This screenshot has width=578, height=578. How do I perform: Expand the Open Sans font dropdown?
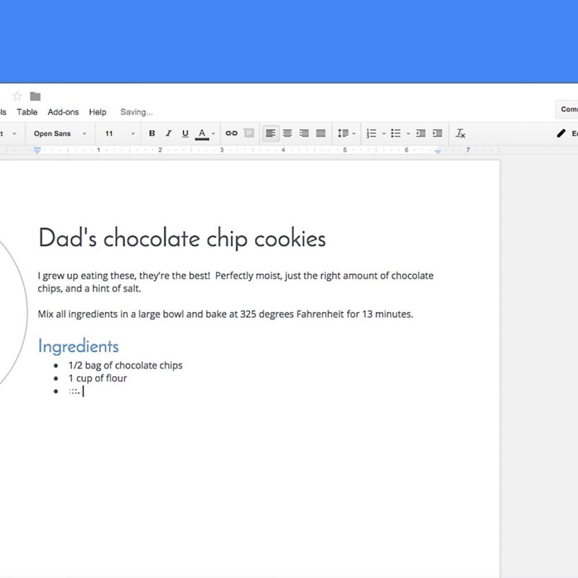60,133
